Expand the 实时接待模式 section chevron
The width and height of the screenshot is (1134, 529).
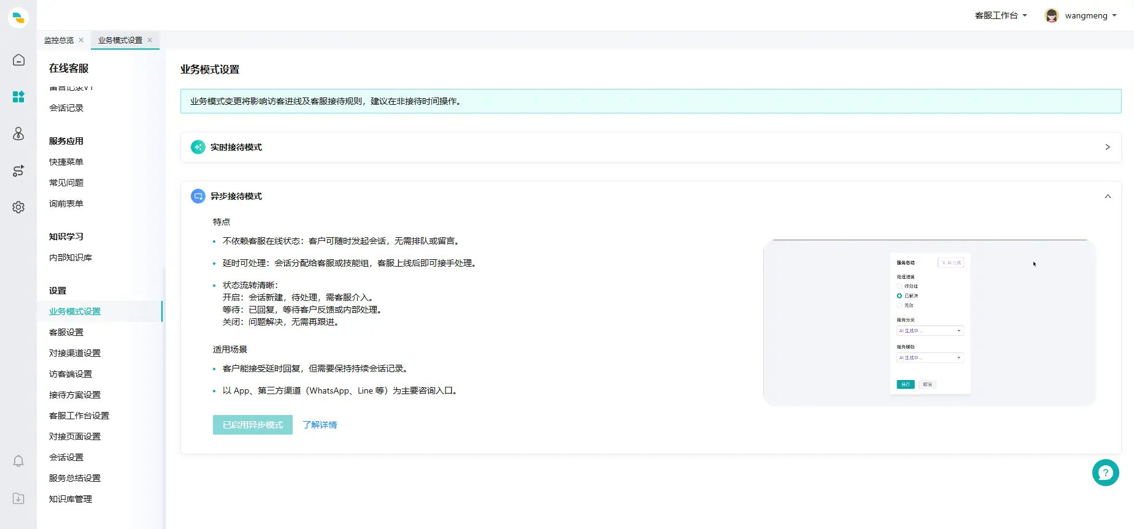click(1107, 147)
